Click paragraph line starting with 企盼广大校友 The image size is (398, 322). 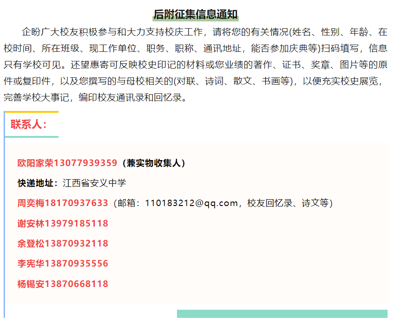tap(204, 32)
